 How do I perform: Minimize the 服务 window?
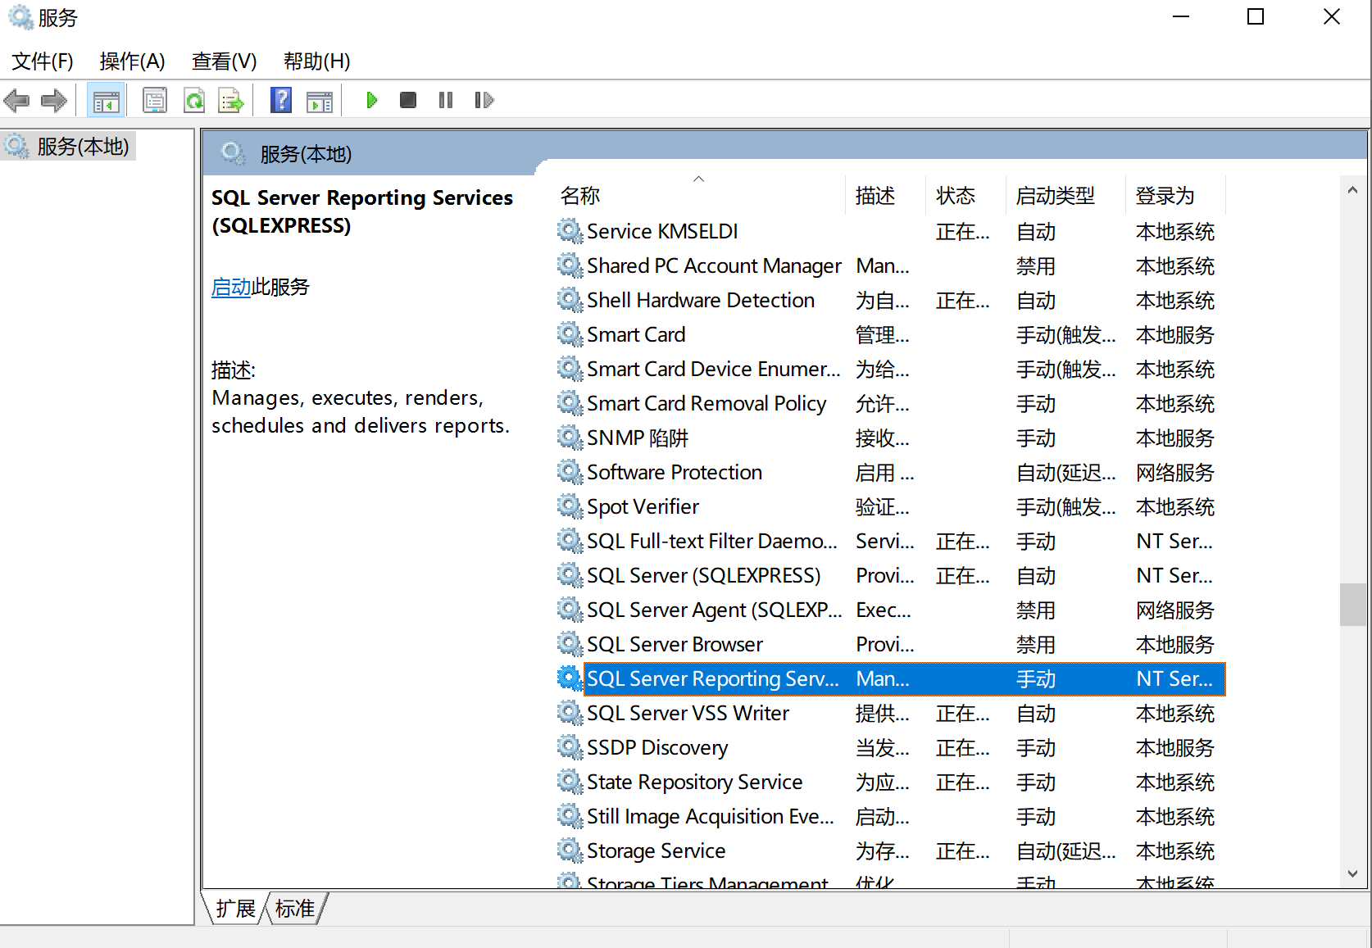[1181, 16]
